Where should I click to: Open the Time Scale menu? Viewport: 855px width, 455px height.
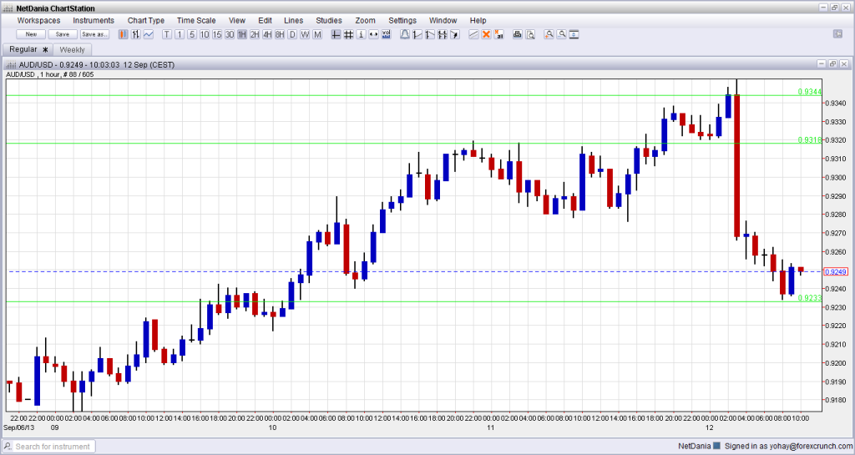click(x=195, y=20)
